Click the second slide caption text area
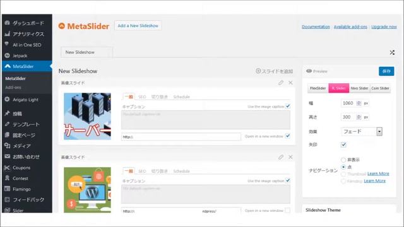Image resolution: width=404 pixels, height=227 pixels. point(206,194)
